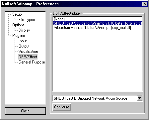Select Setup in the preferences tree

(x=17, y=14)
